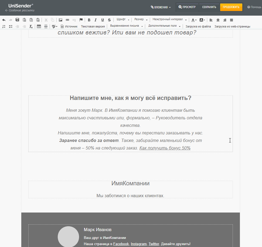Image resolution: width=262 pixels, height=247 pixels.
Task: Click Загрузка из файла
Action: pyautogui.click(x=198, y=26)
